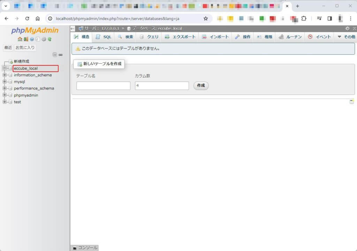357x251 pixels.
Task: Open the インポート tab
Action: pyautogui.click(x=215, y=37)
